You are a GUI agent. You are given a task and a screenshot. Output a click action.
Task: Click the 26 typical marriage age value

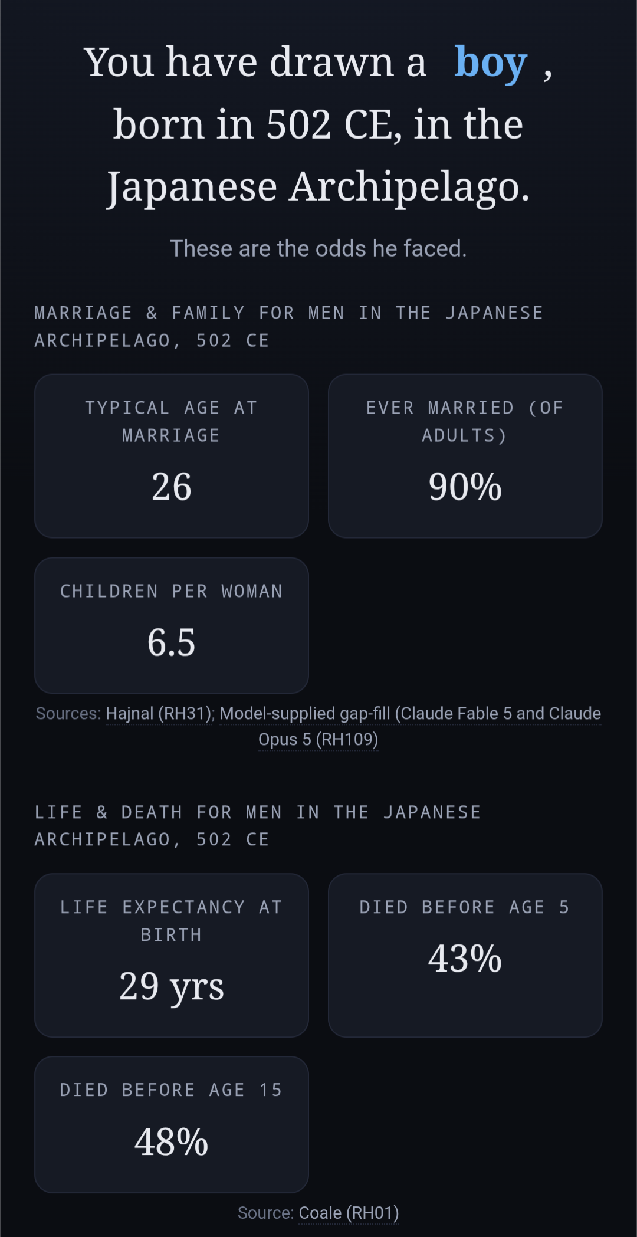172,487
